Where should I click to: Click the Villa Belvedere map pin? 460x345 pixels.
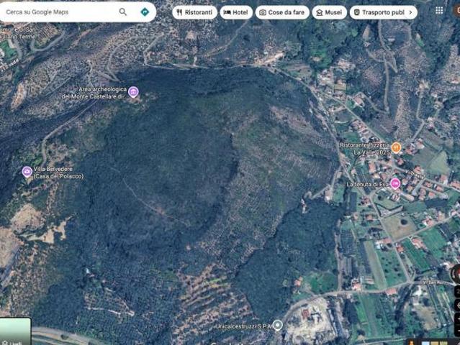27,171
